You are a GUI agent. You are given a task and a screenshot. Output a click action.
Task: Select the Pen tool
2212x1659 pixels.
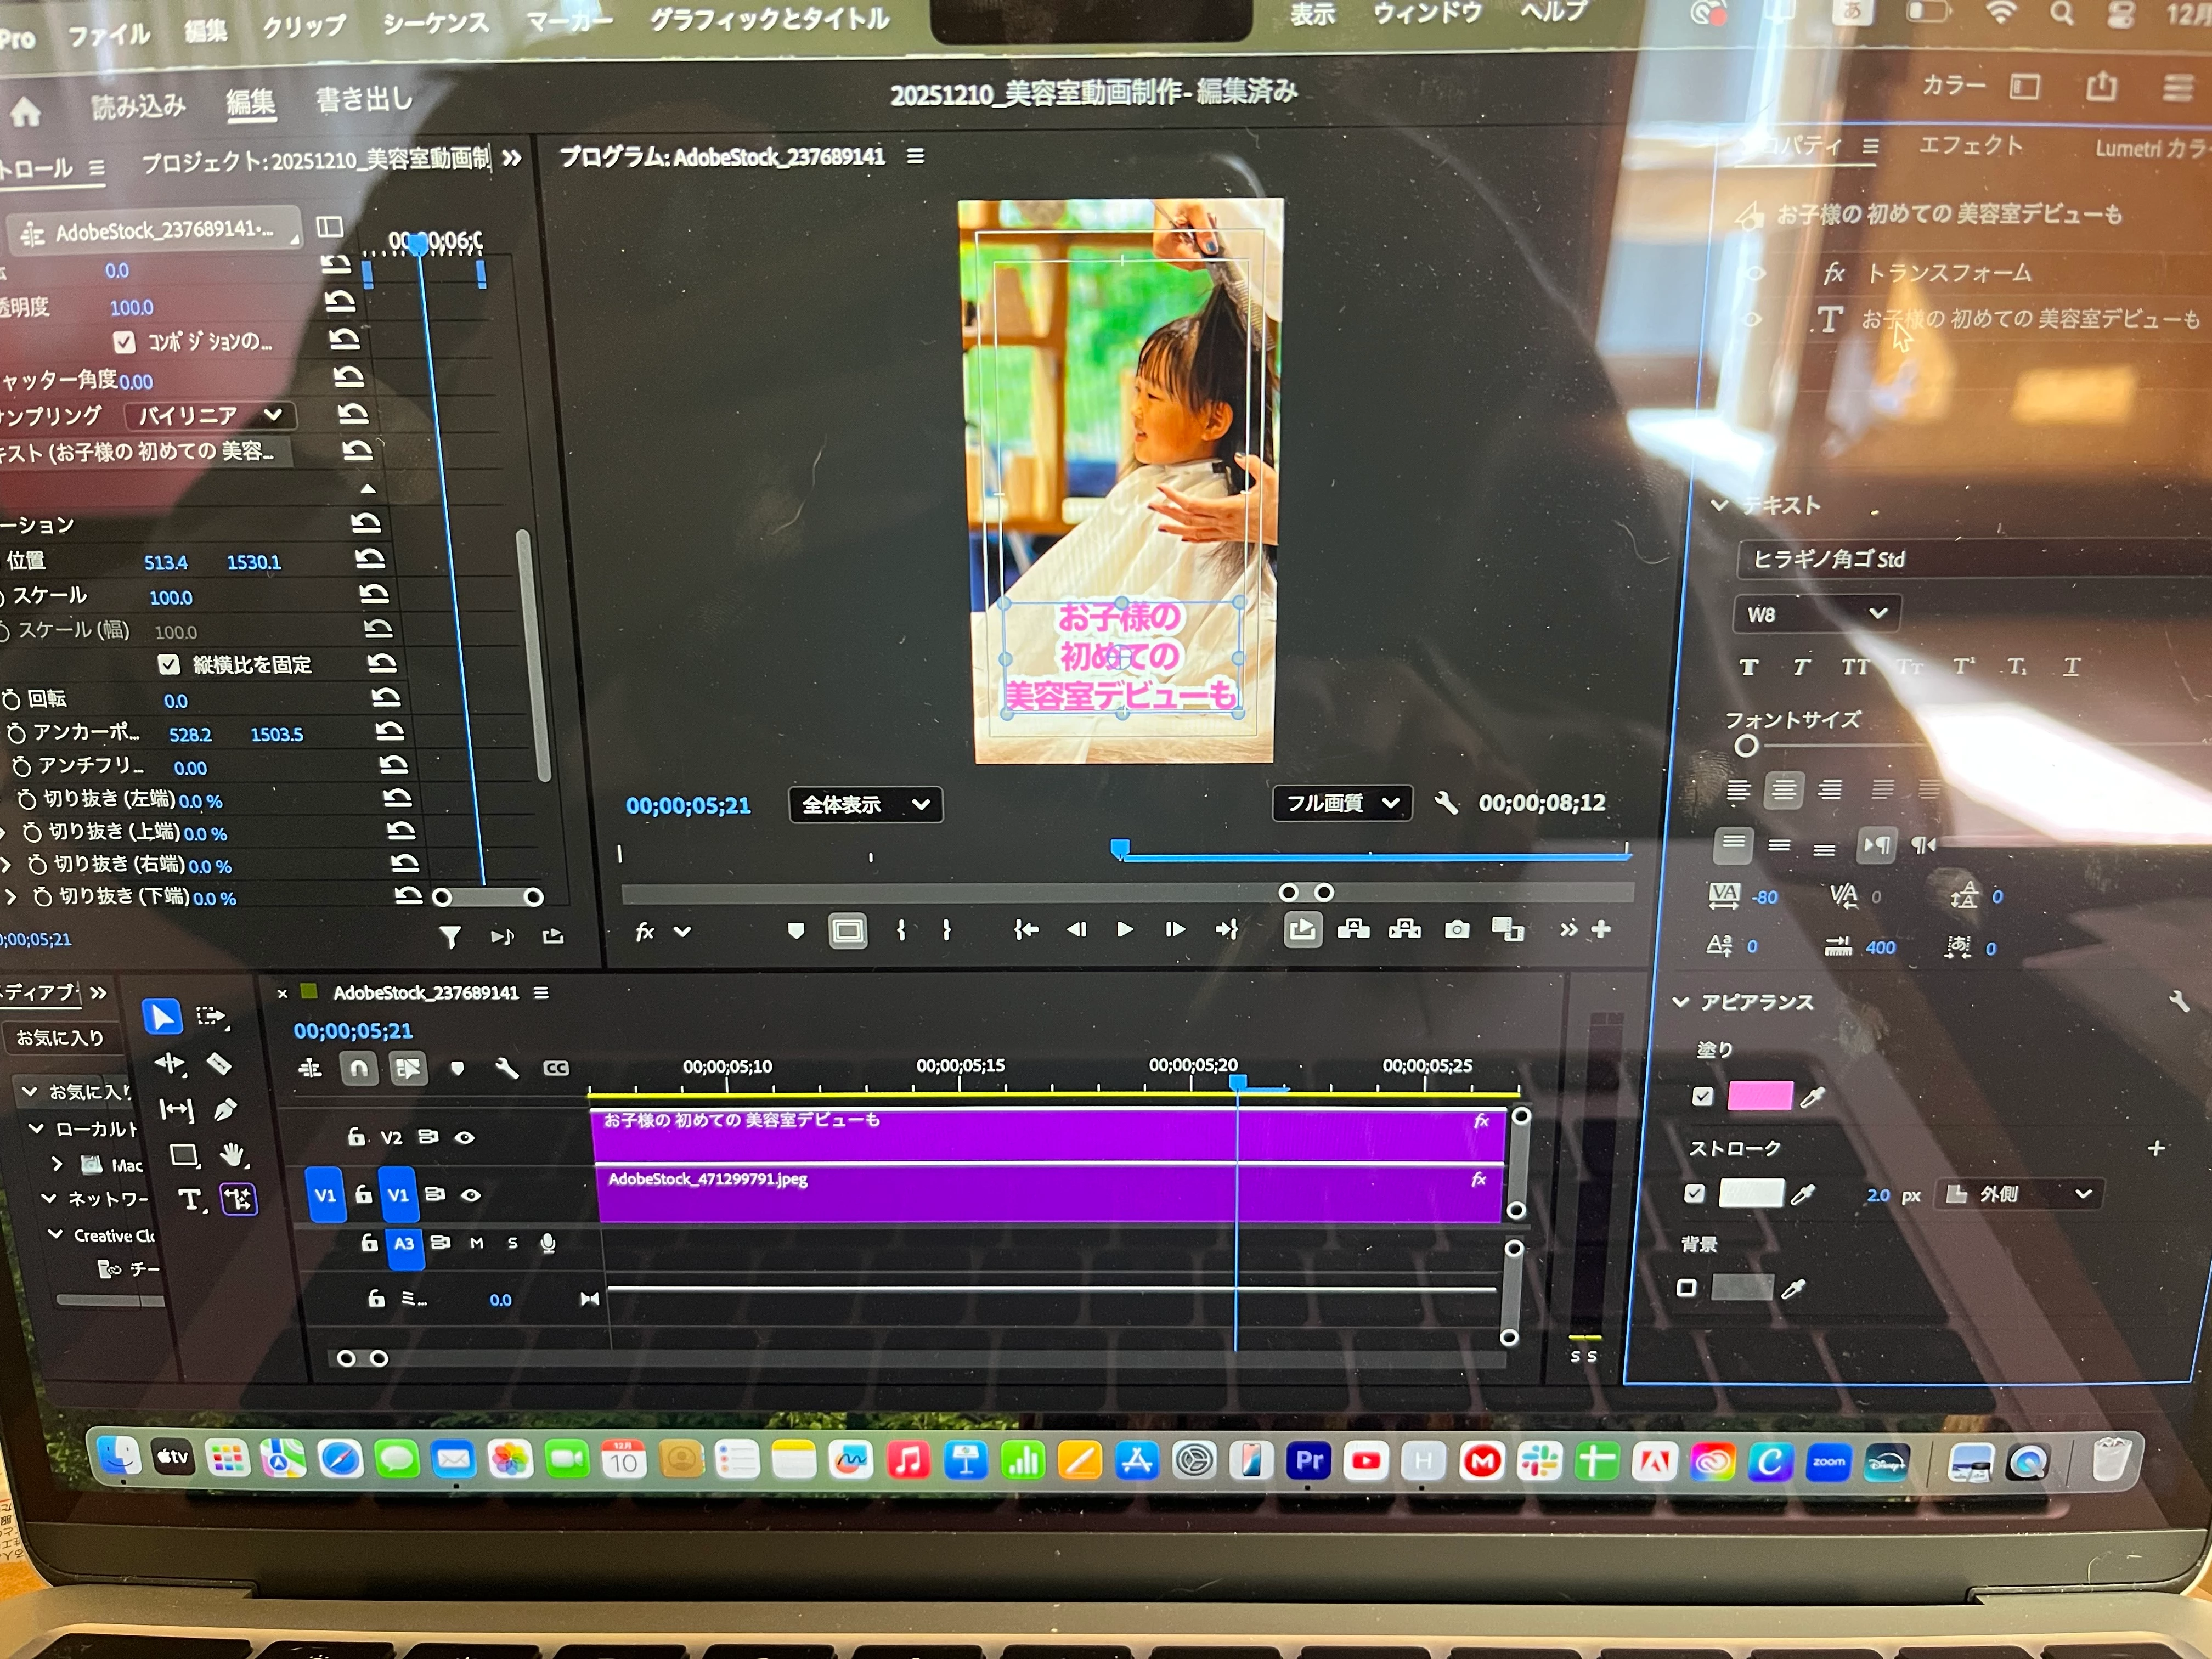(225, 1109)
